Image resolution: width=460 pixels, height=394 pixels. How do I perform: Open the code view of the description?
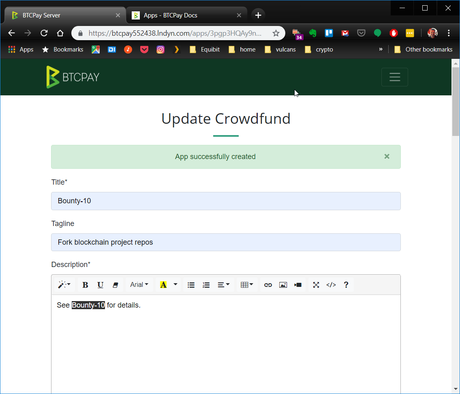pyautogui.click(x=331, y=284)
